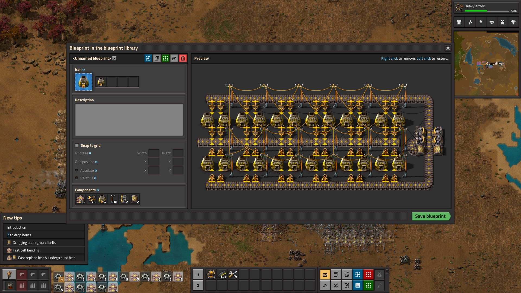
Task: Click the green upgrade planner icon in header
Action: (166, 58)
